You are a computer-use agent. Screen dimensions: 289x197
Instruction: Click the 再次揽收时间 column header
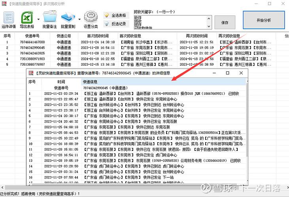coord(196,36)
